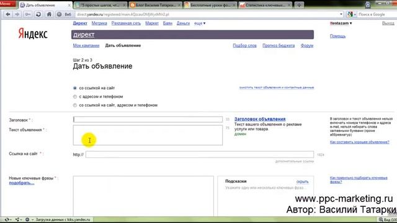This screenshot has height=223, width=397.
Task: Switch to the 'Блог Василия Татарки' tab
Action: tap(155, 5)
